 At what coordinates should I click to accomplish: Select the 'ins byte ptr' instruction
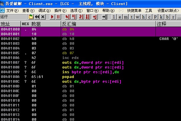(91, 72)
